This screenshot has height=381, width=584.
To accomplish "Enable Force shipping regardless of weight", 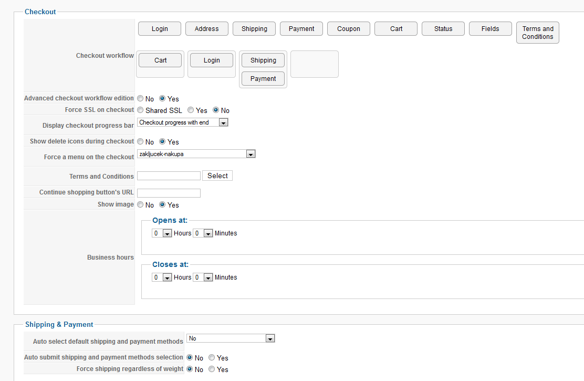I will (x=212, y=369).
